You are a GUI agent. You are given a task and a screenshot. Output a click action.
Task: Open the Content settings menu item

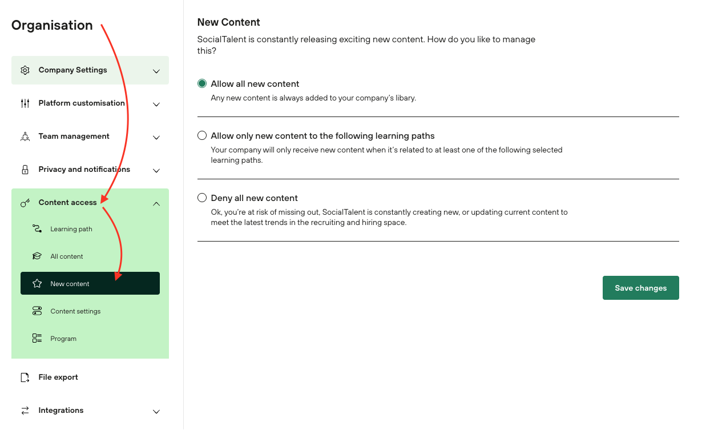click(x=75, y=311)
